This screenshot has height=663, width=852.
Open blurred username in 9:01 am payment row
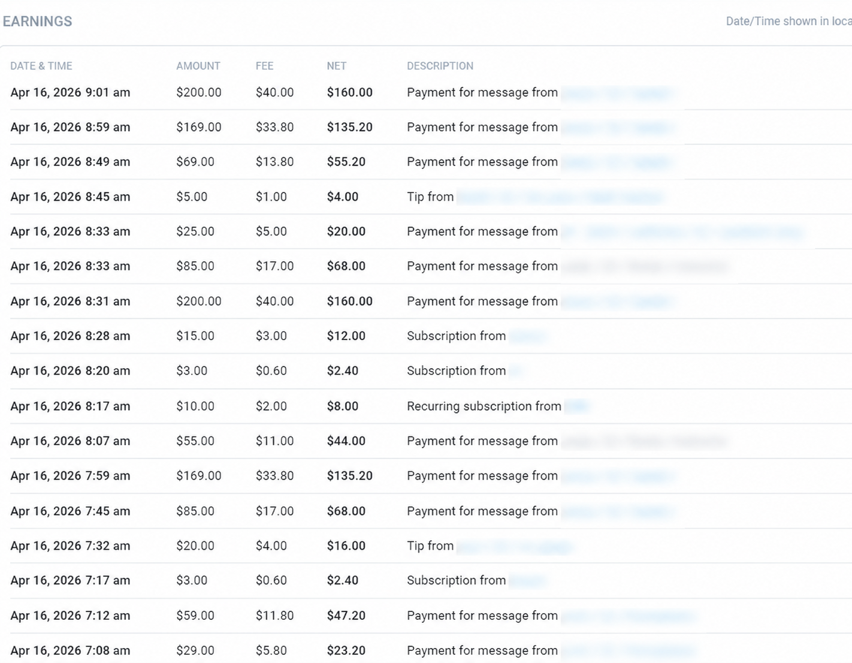[617, 93]
